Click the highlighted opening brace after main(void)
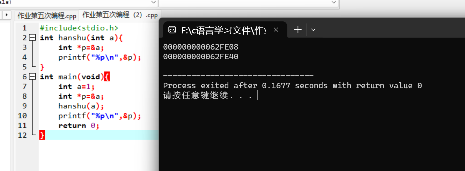 pos(107,77)
